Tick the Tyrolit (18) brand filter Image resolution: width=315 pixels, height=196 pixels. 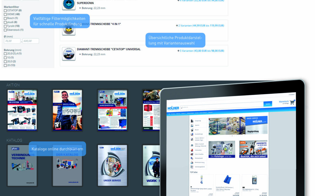(5, 26)
